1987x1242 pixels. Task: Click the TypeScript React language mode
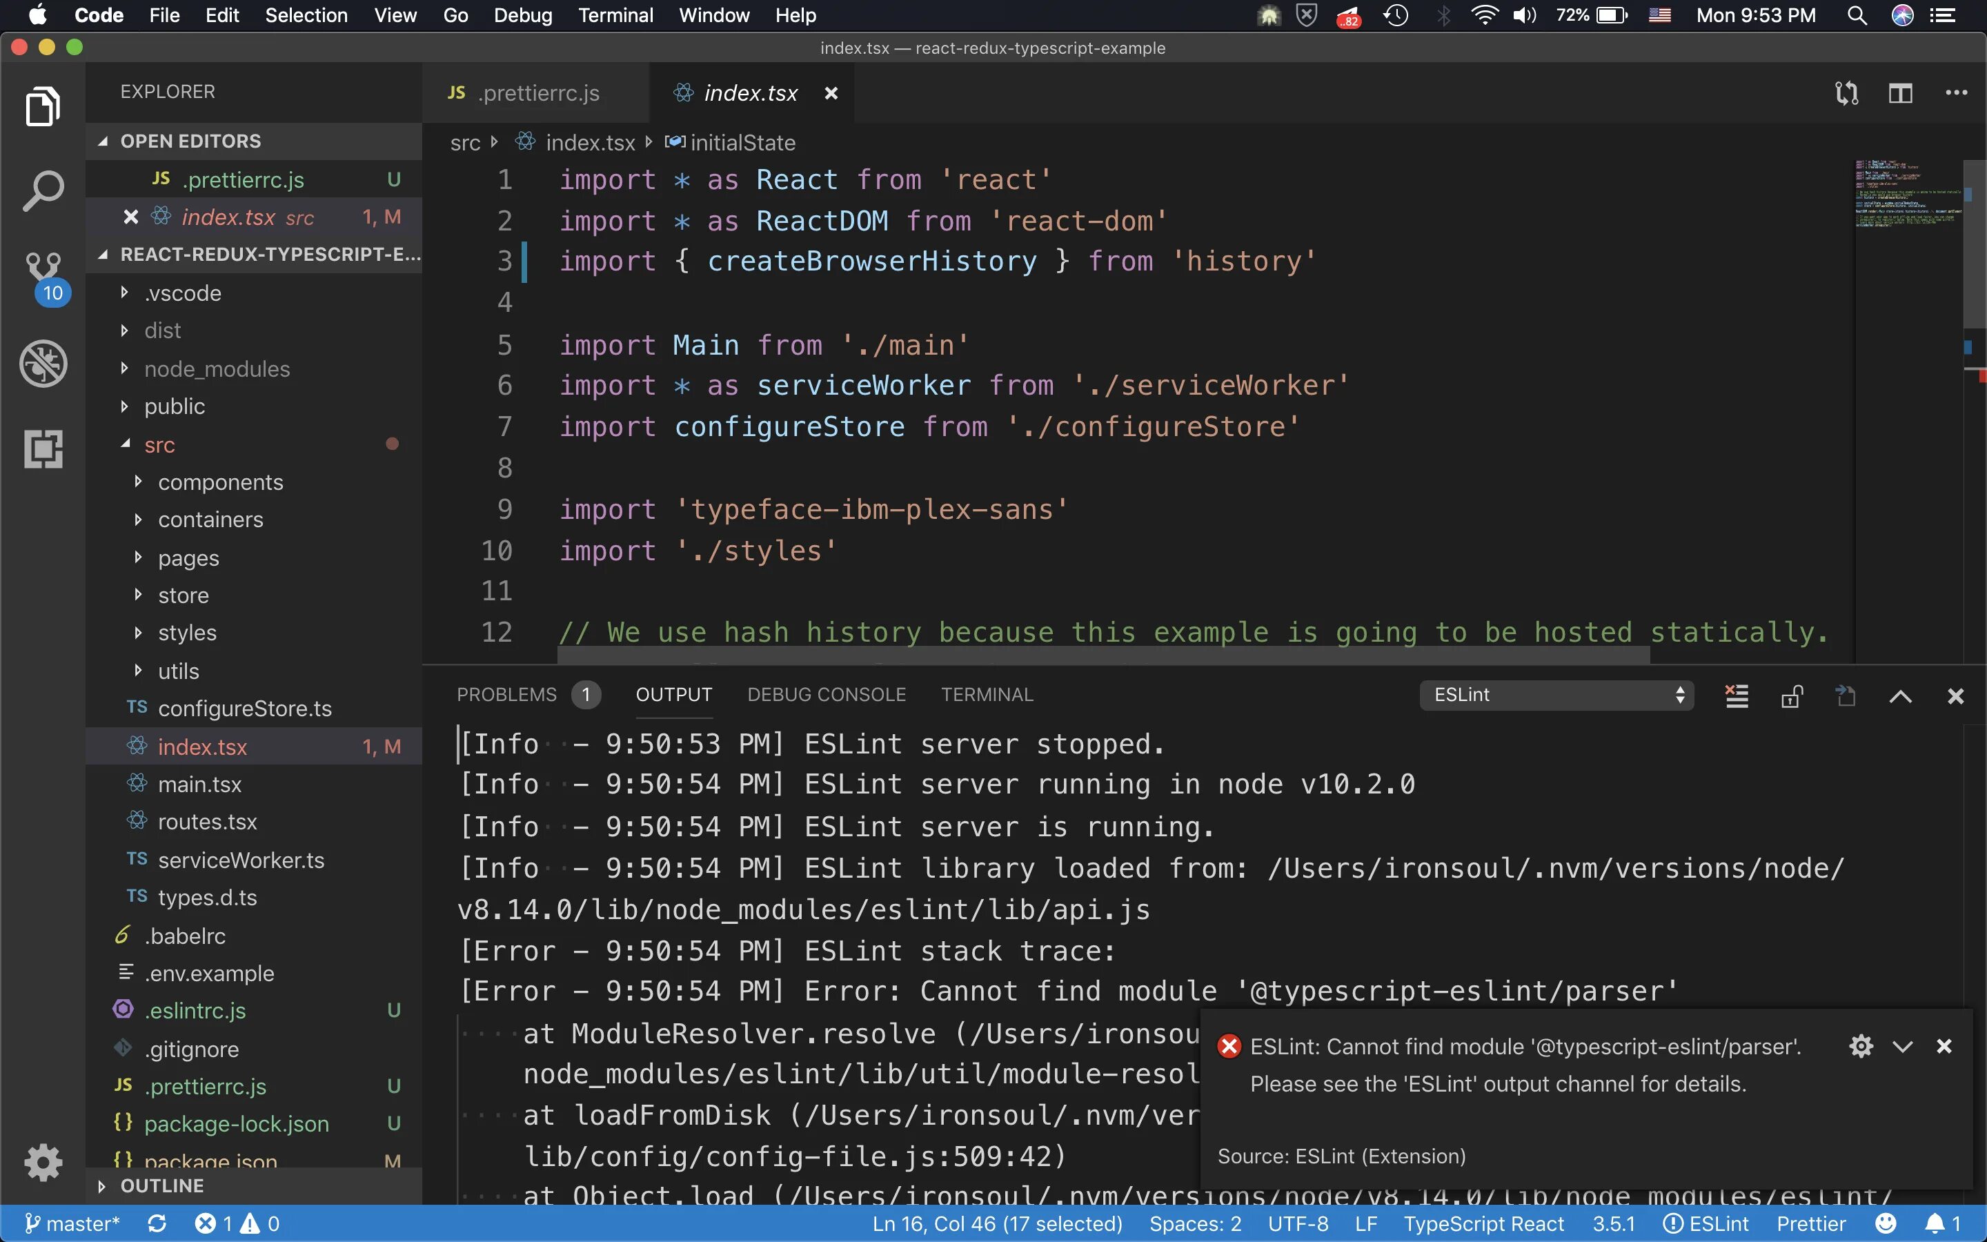point(1483,1224)
